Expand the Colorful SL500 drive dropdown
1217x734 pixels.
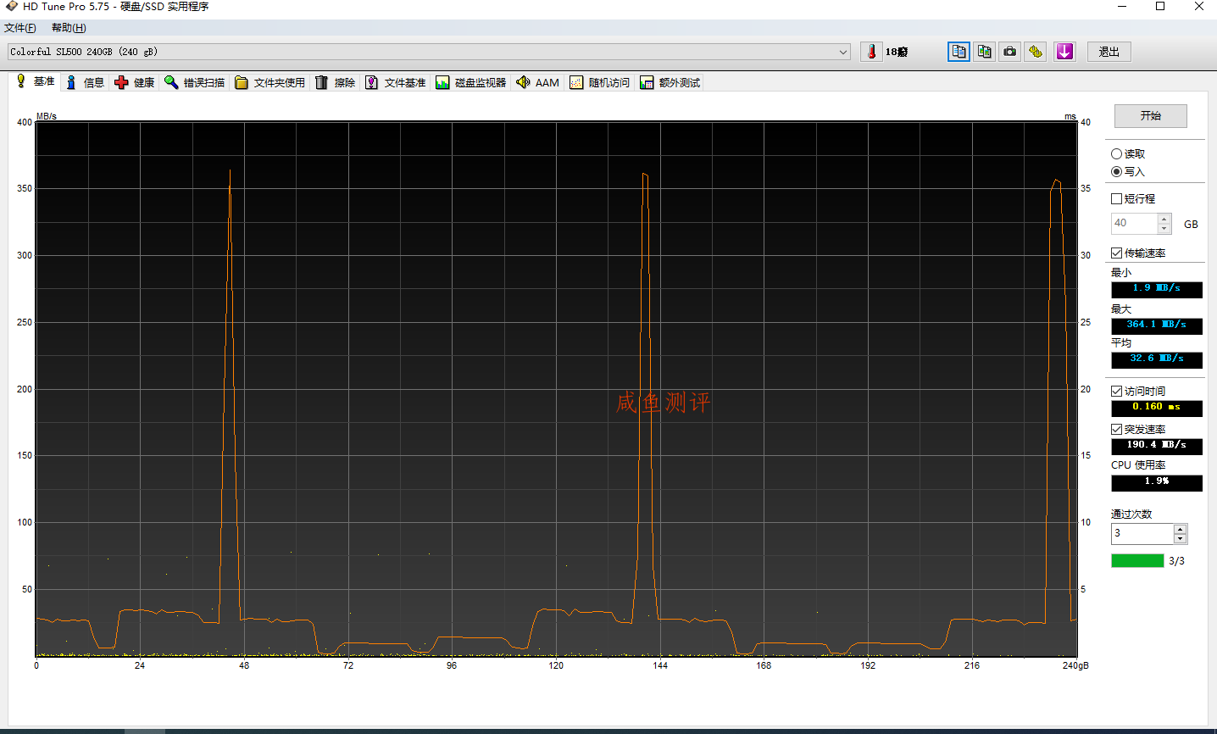(x=842, y=52)
